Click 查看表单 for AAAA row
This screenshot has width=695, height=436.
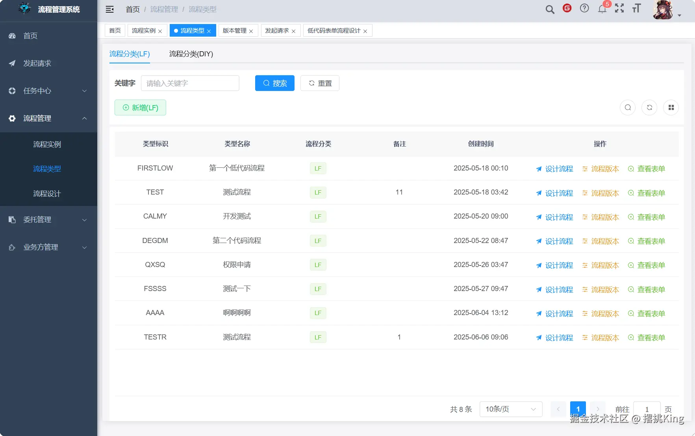(647, 314)
